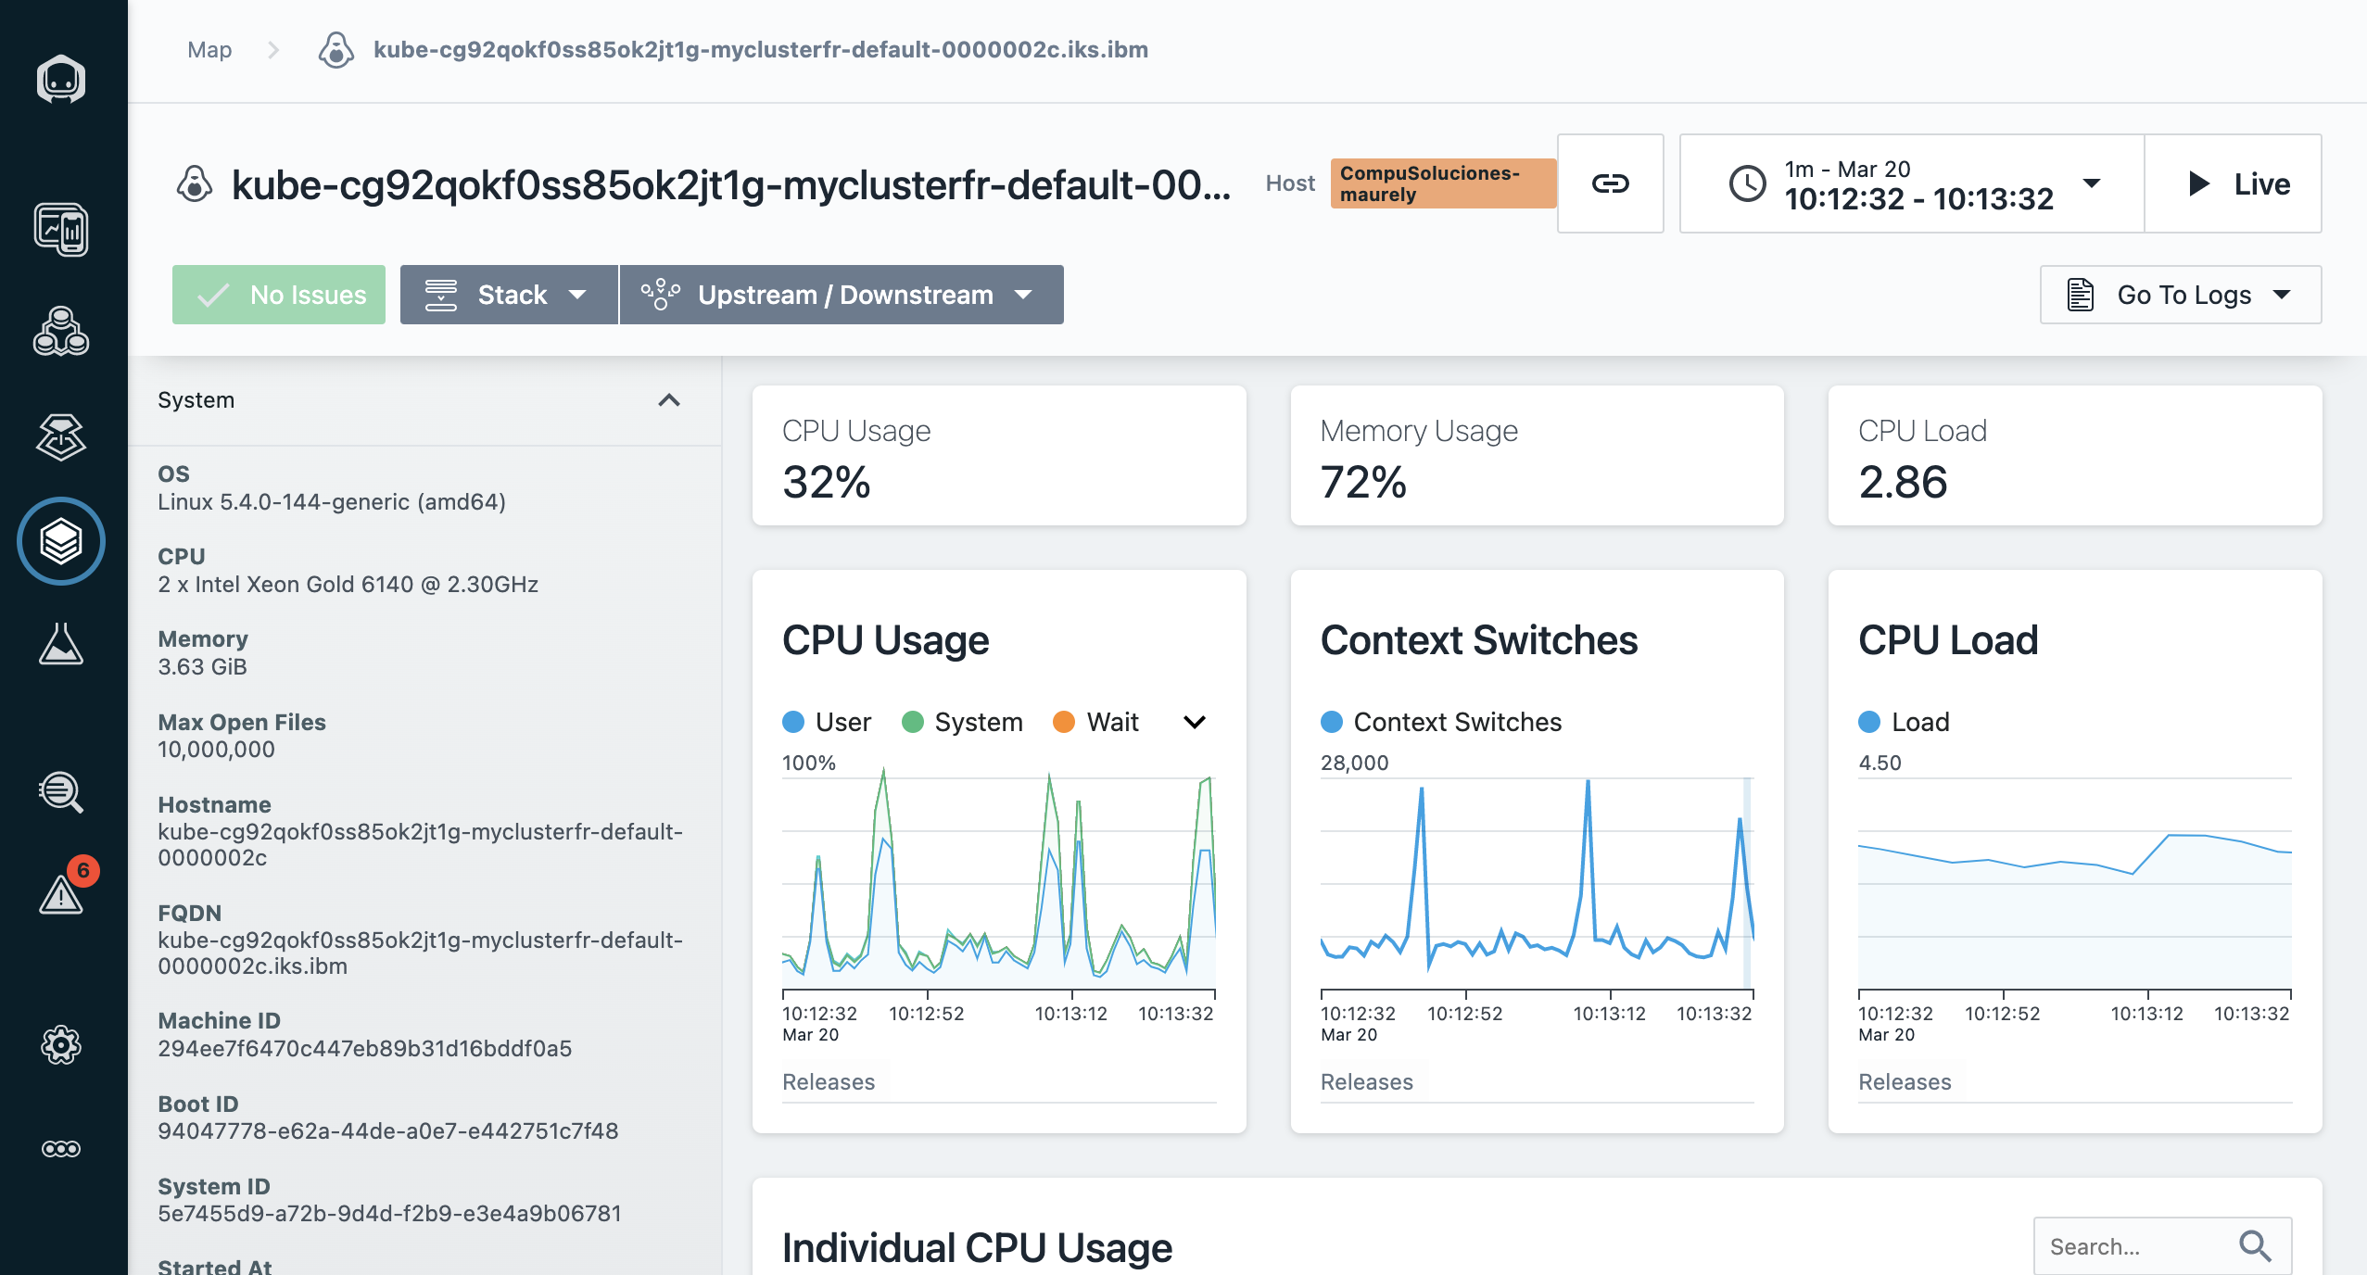Click the Map breadcrumb link

point(209,50)
